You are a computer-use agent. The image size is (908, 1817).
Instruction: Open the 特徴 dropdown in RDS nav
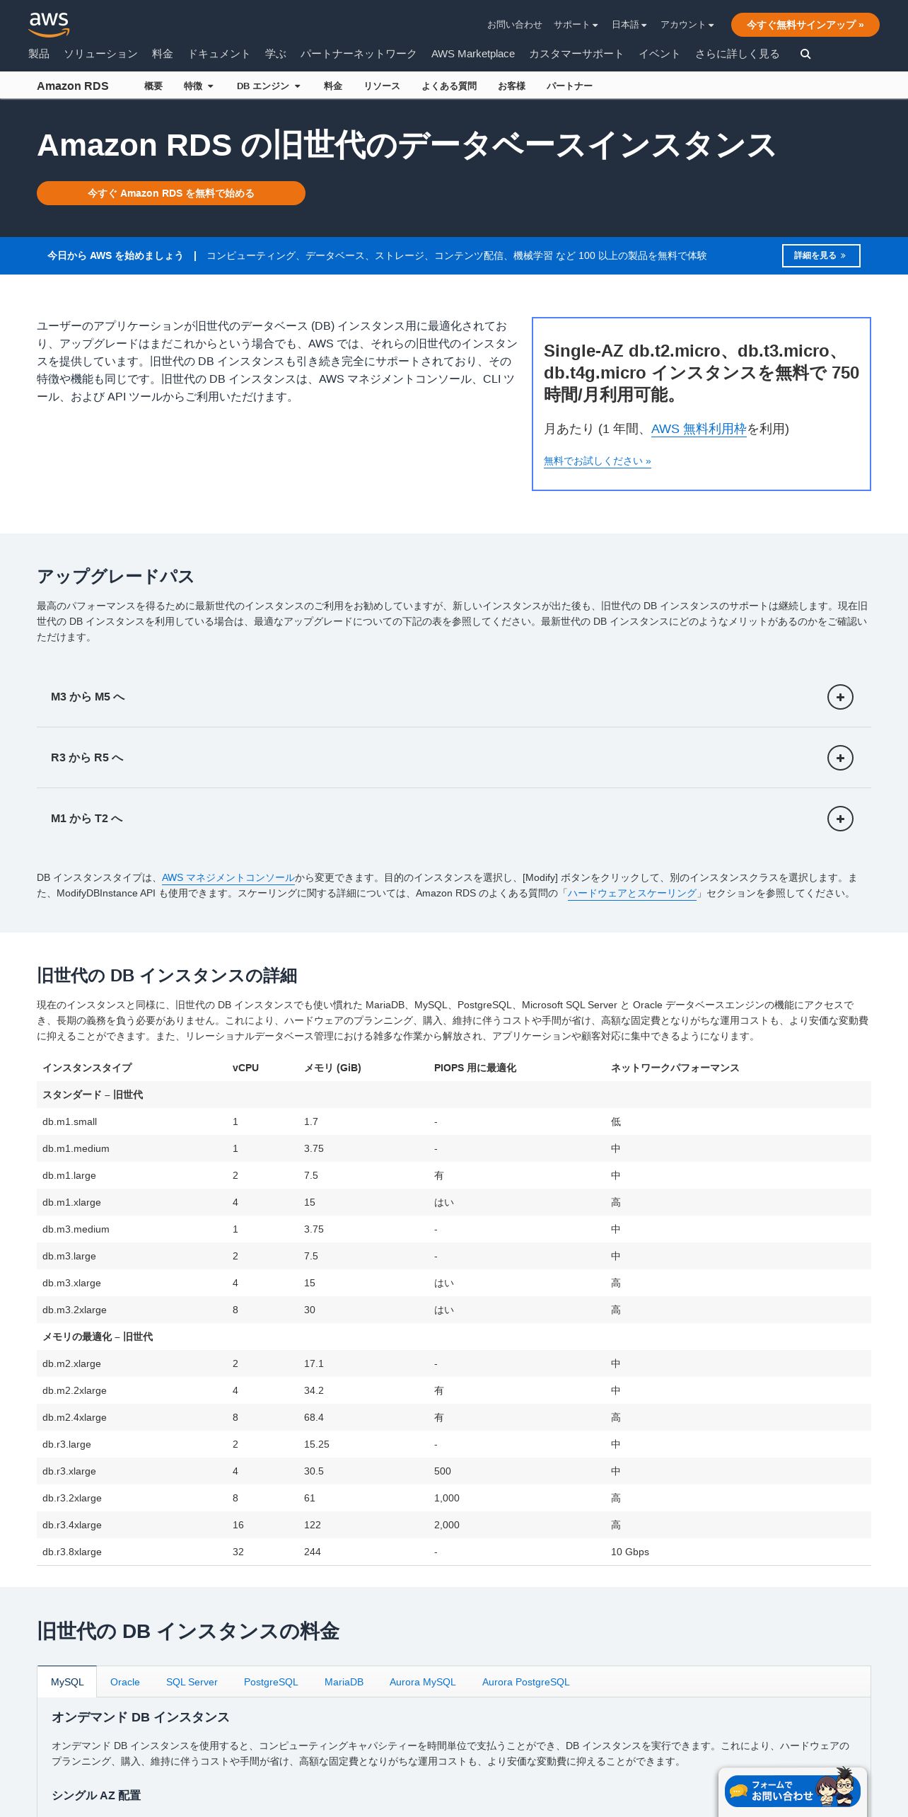[199, 86]
